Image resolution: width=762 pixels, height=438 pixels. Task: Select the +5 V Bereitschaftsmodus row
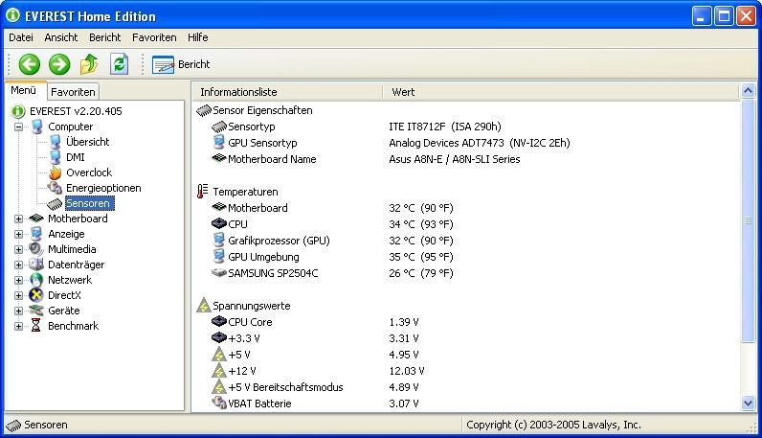466,387
